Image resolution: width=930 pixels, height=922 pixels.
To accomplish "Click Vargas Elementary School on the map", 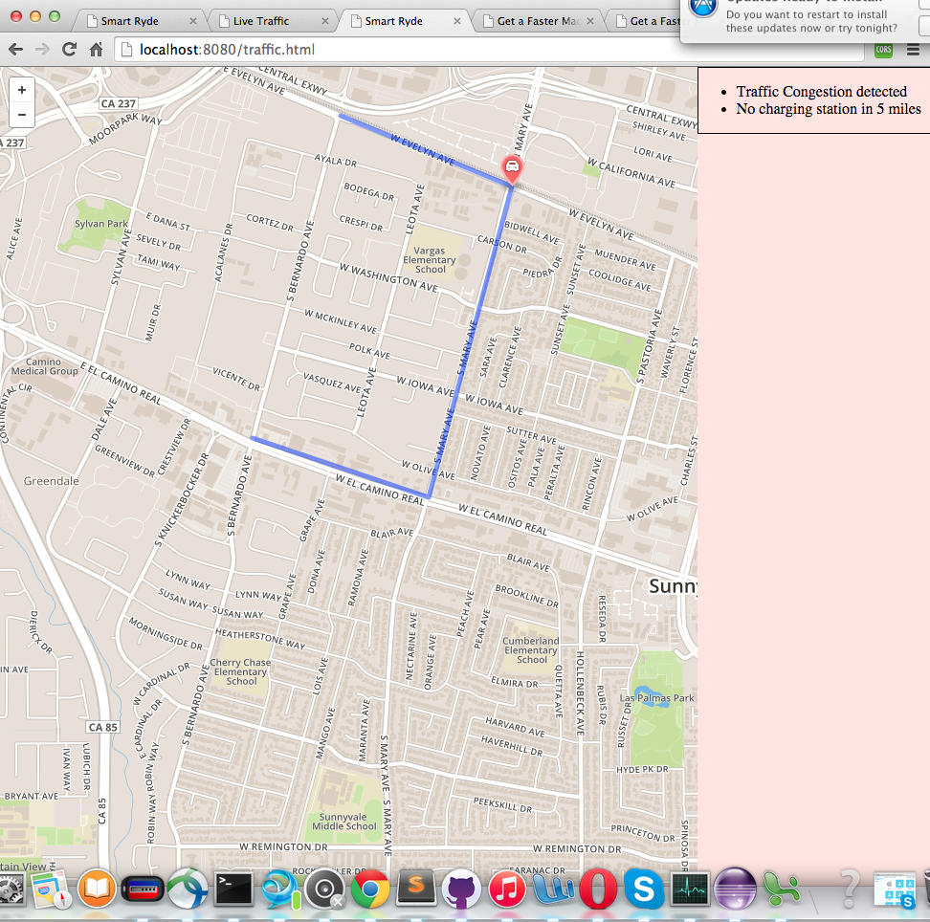I will pyautogui.click(x=430, y=260).
